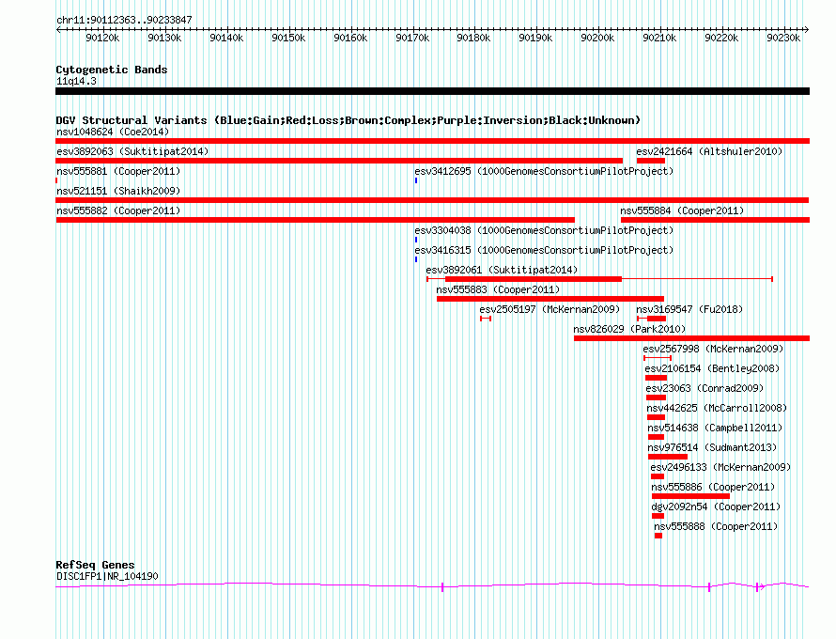Viewport: 836px width, 639px height.
Task: Click the red bar of nsv555883
Action: (550, 299)
